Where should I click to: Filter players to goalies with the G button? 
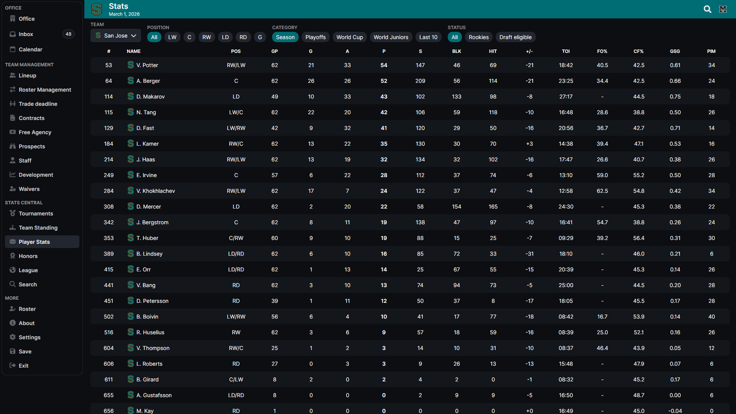[260, 37]
